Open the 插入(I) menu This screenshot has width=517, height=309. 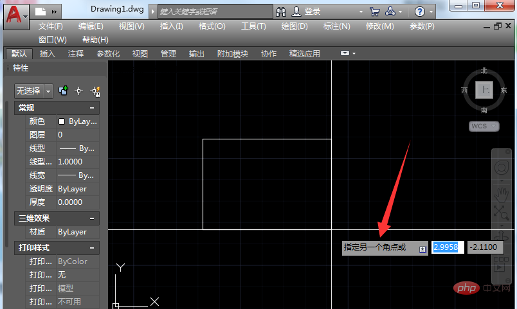(172, 26)
